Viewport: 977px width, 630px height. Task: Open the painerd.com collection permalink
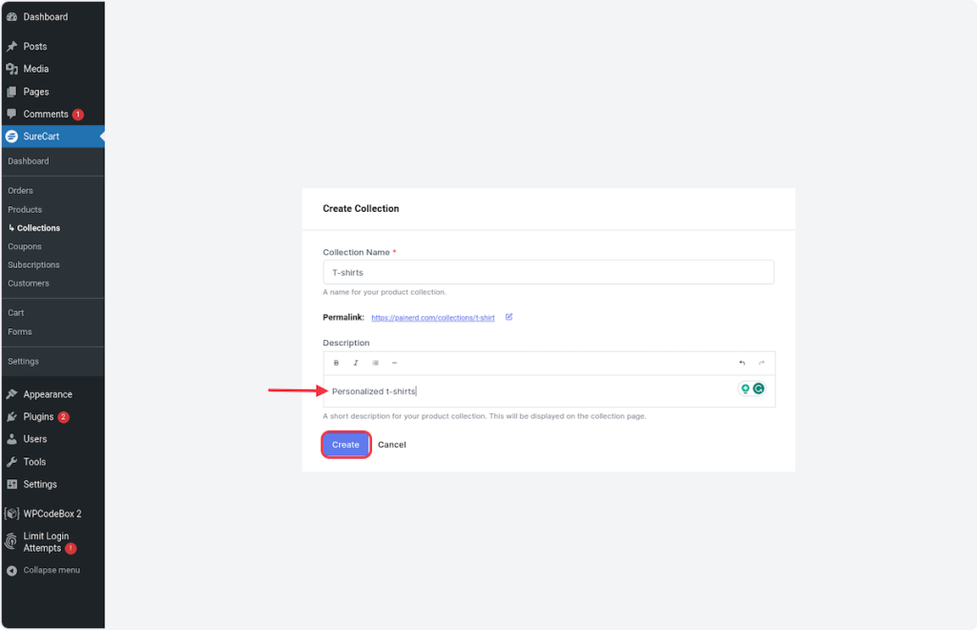433,318
